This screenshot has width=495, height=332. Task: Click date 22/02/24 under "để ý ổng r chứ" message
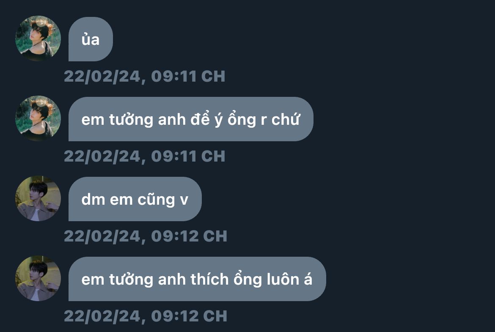102,156
